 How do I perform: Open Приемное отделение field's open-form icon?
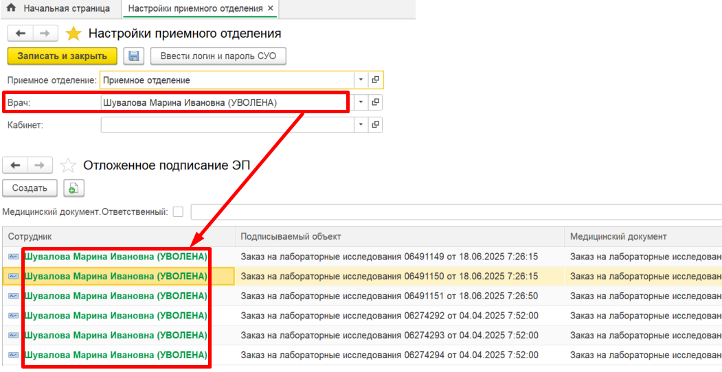click(376, 80)
